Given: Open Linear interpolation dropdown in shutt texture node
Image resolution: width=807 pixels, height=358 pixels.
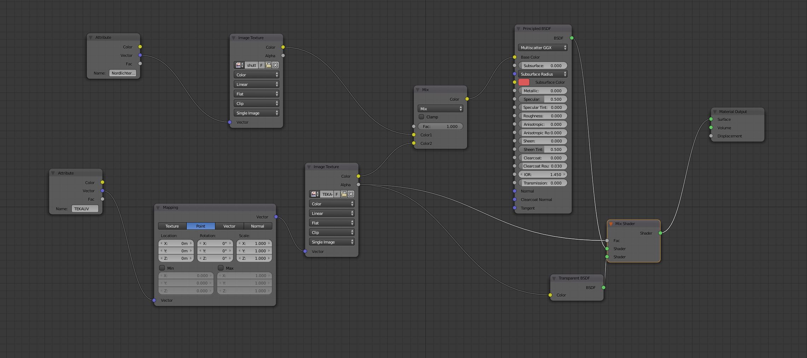Looking at the screenshot, I should (x=256, y=84).
